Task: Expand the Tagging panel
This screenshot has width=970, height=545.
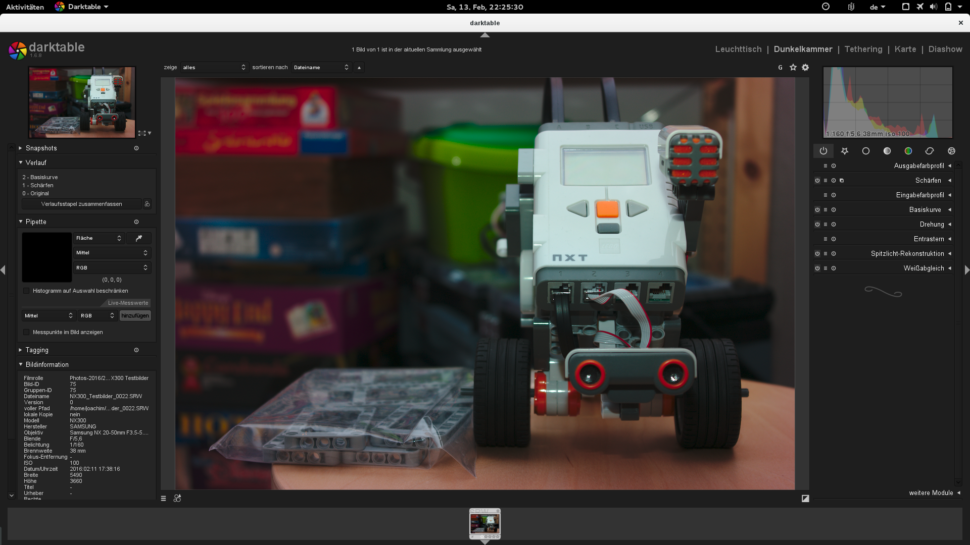Action: click(x=21, y=350)
